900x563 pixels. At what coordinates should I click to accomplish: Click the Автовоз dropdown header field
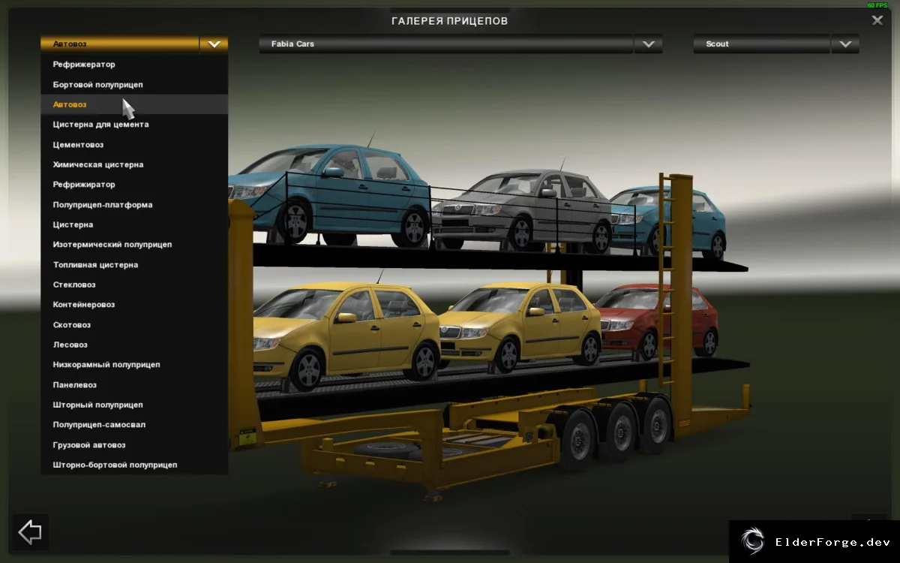(120, 44)
